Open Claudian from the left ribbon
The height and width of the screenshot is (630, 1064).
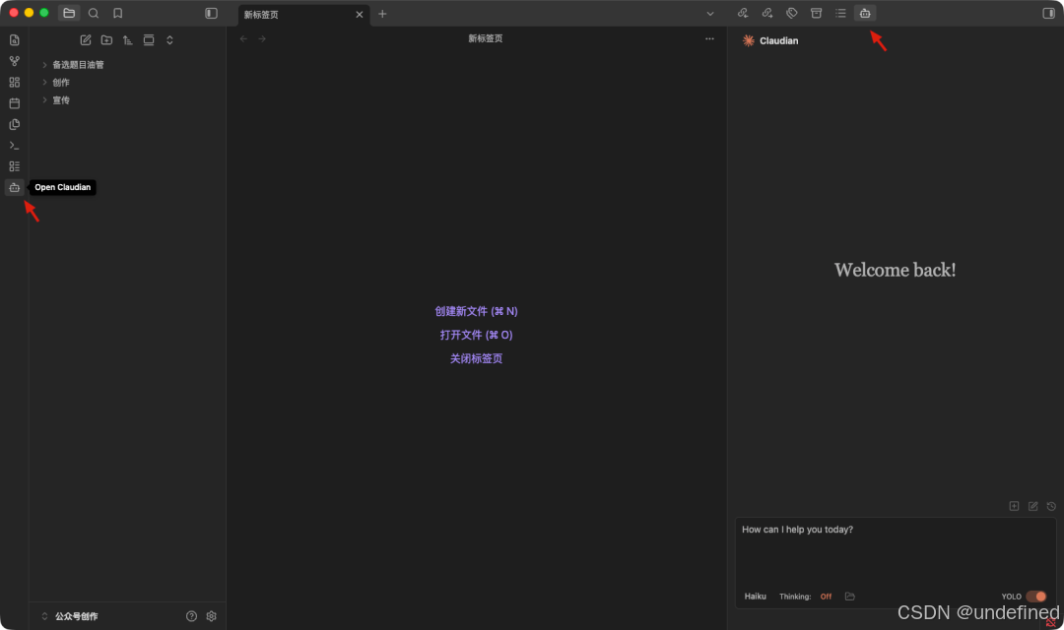14,187
